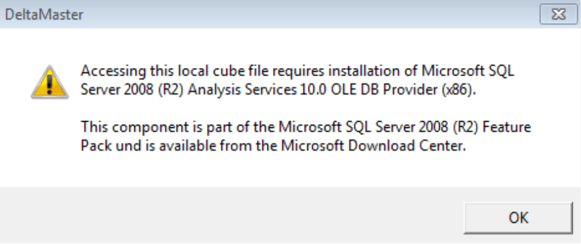The image size is (581, 244).
Task: Click the exclamation mark inside warning icon
Action: tap(50, 84)
